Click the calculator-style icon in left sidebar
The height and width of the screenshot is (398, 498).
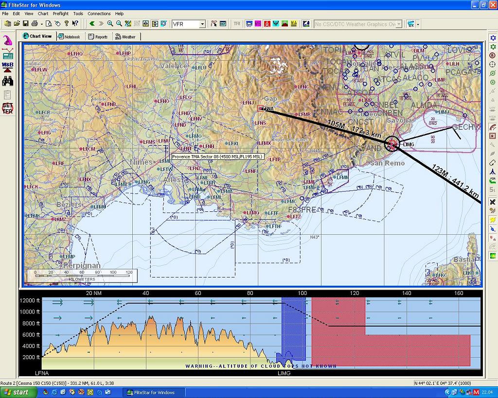[8, 54]
